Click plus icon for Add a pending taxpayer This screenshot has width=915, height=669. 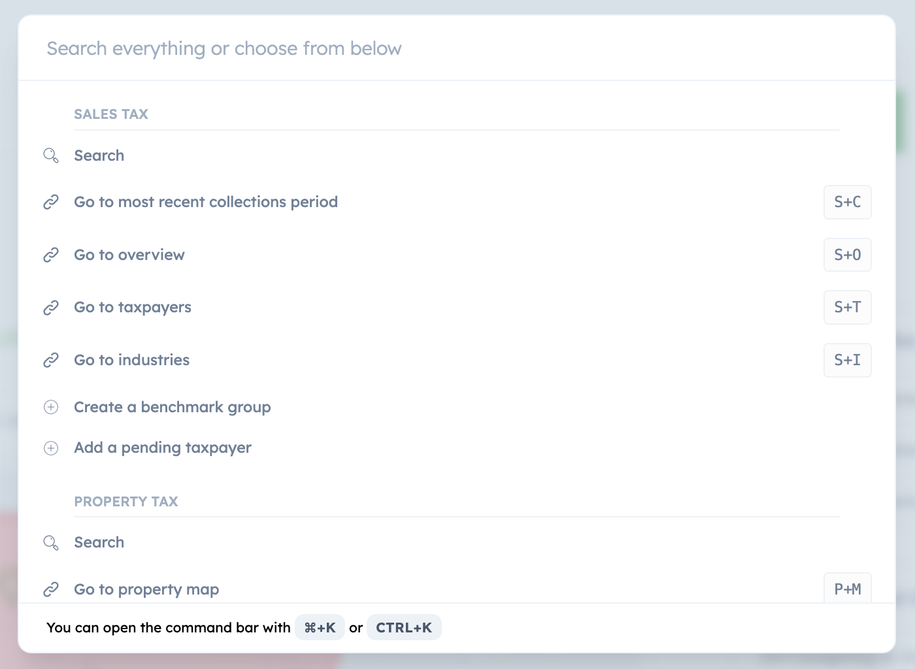[x=51, y=448]
